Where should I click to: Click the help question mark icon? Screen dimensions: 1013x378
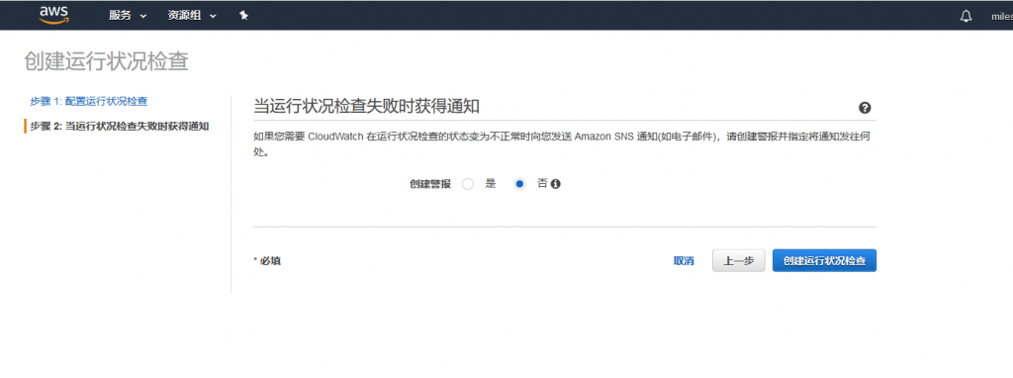[x=865, y=108]
